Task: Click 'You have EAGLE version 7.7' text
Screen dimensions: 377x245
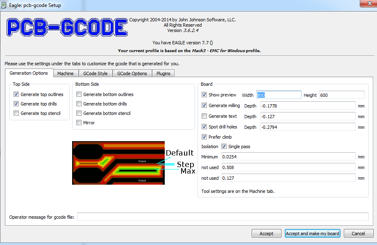Action: (x=182, y=43)
